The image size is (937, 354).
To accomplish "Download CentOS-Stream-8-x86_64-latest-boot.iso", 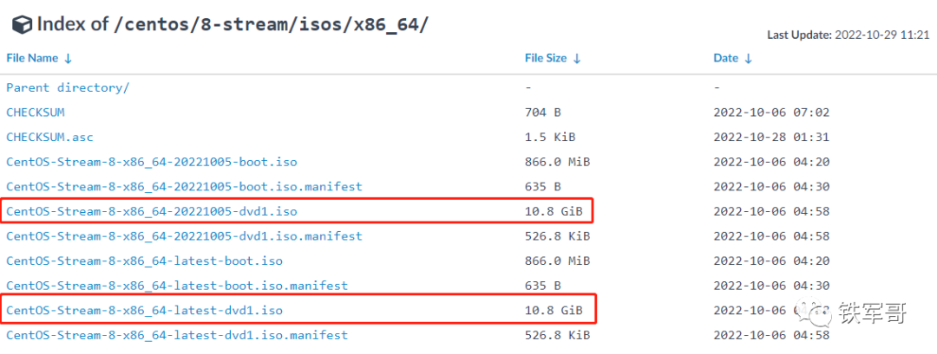I will click(144, 261).
